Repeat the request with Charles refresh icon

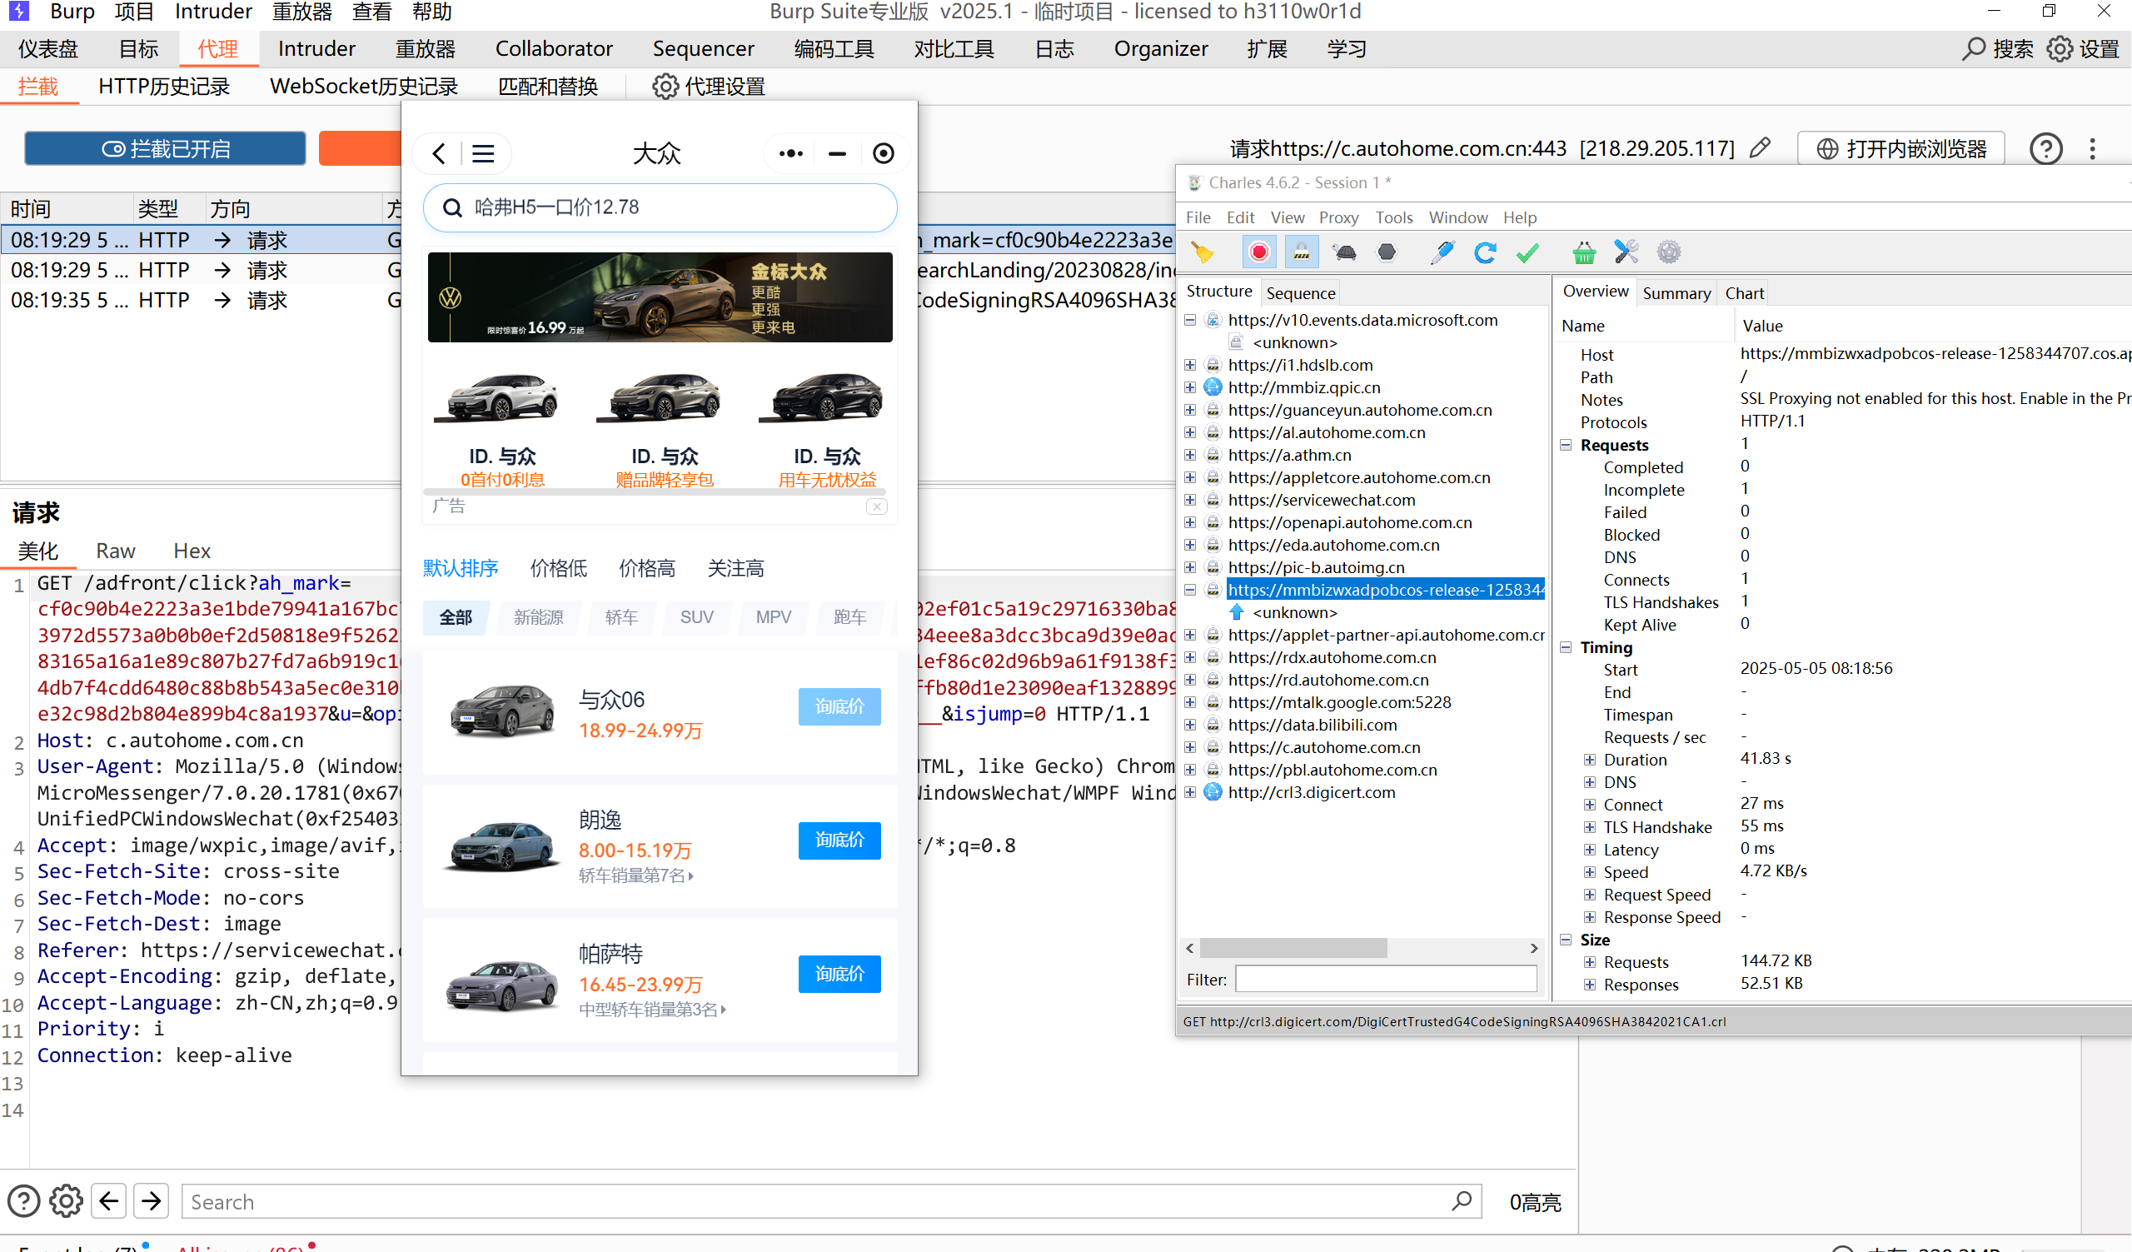pyautogui.click(x=1486, y=252)
